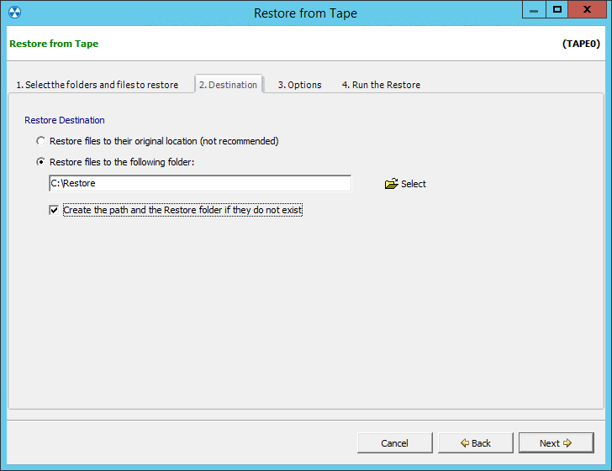Switch to the Options tab
The height and width of the screenshot is (471, 612).
coord(299,85)
